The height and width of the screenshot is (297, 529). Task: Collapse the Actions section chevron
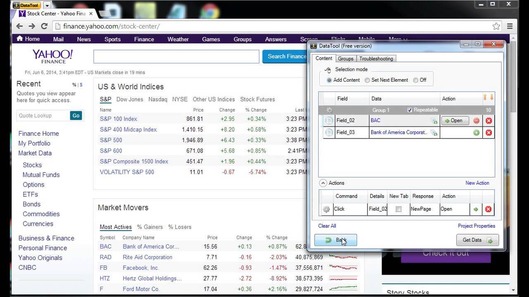(x=322, y=183)
